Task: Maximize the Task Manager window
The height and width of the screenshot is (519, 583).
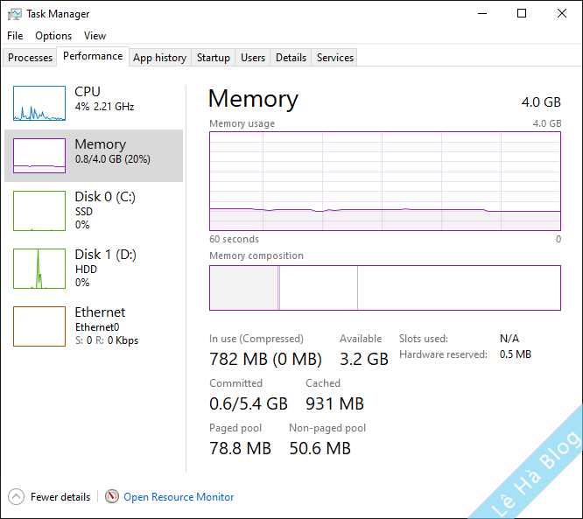Action: point(522,14)
